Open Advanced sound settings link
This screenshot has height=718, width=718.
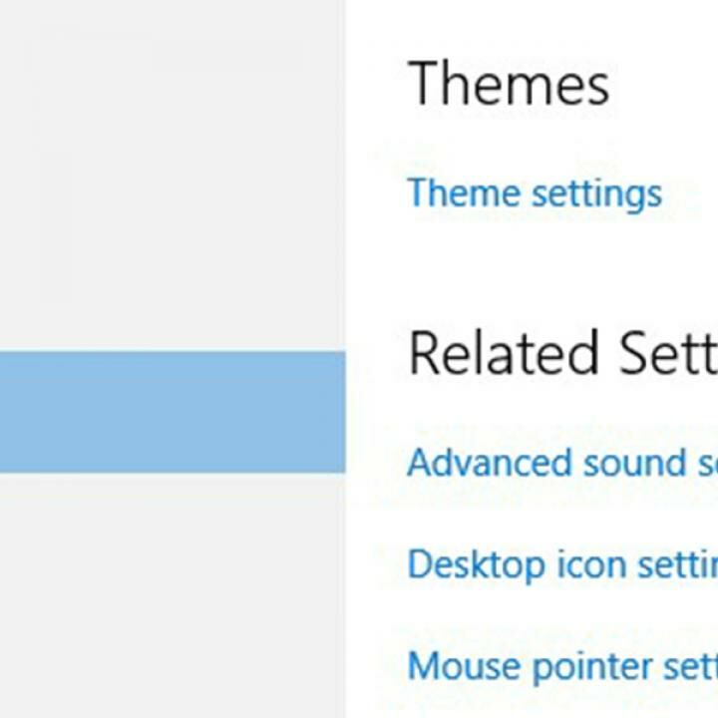click(x=560, y=463)
